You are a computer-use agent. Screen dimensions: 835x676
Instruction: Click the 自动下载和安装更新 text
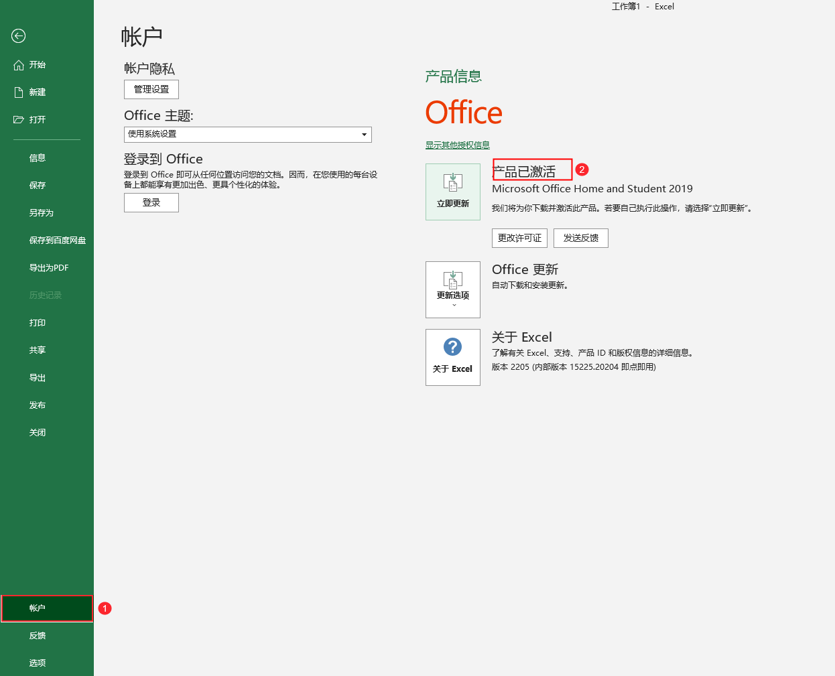530,285
